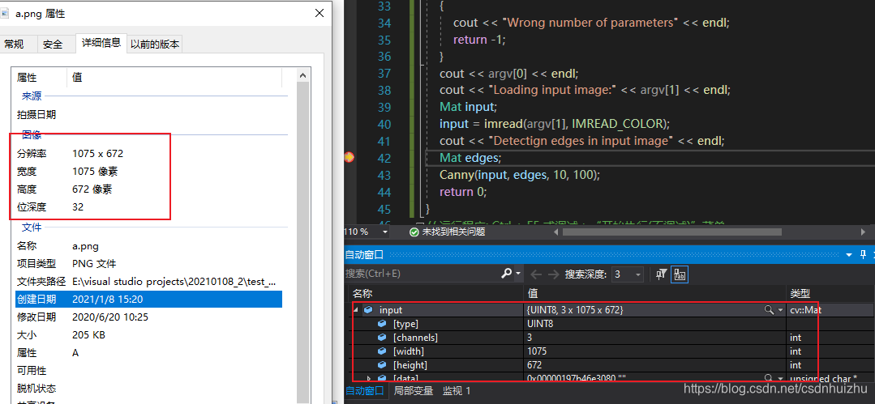Select the 创建日期 row in properties

pyautogui.click(x=148, y=300)
